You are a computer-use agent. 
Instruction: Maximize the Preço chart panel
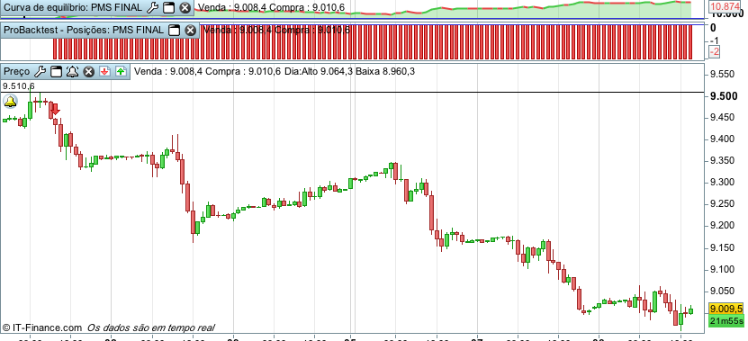click(57, 72)
